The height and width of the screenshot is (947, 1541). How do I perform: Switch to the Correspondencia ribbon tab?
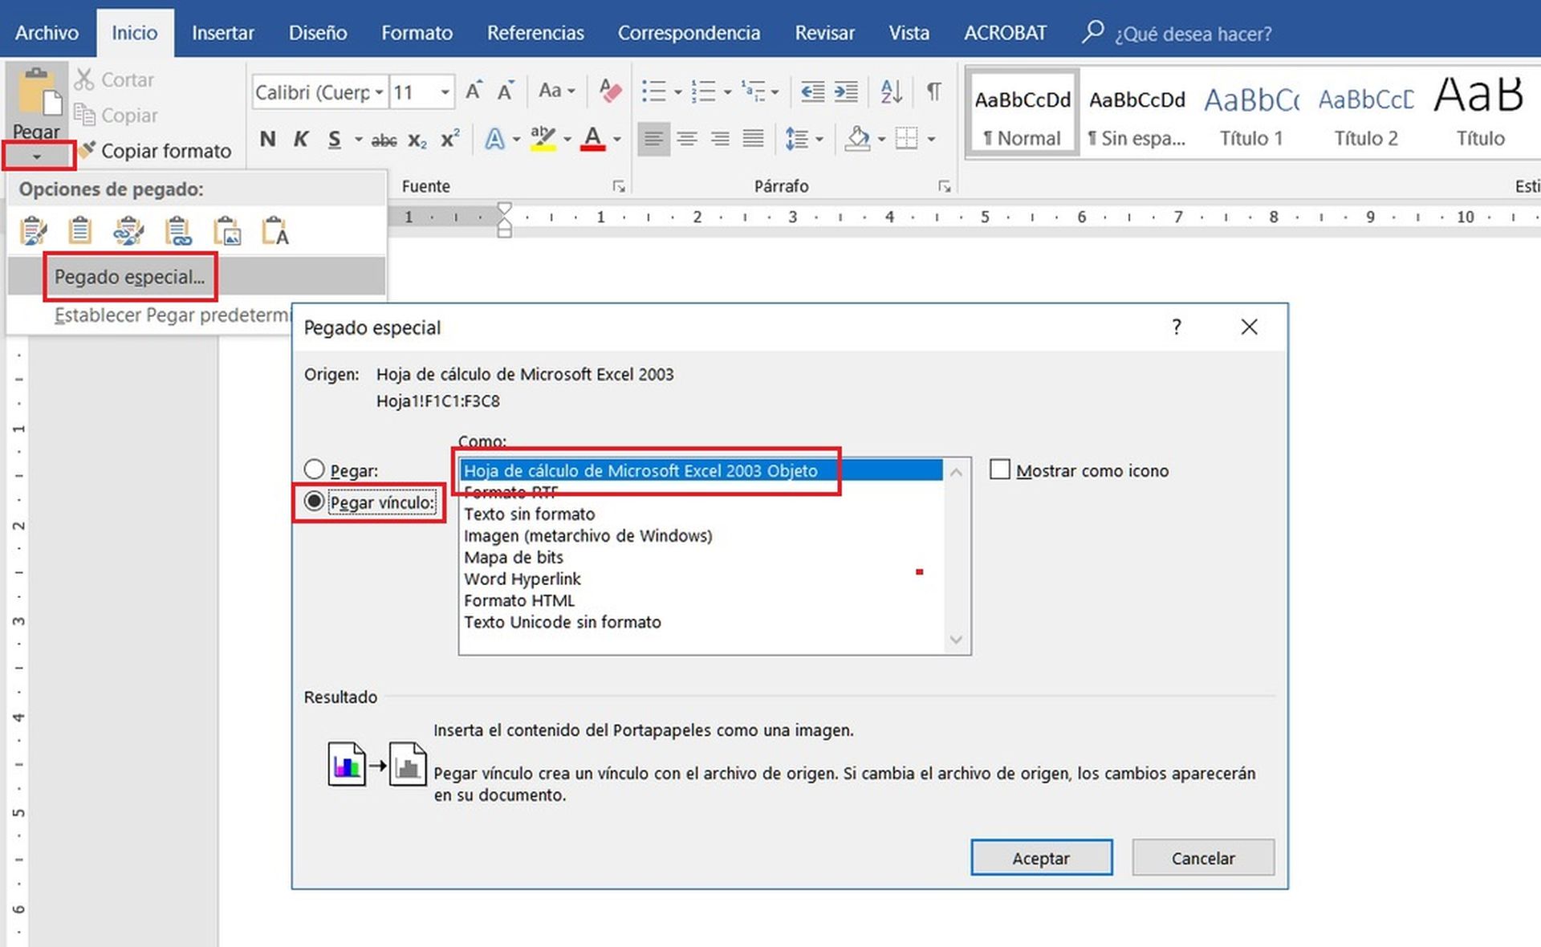pos(689,33)
